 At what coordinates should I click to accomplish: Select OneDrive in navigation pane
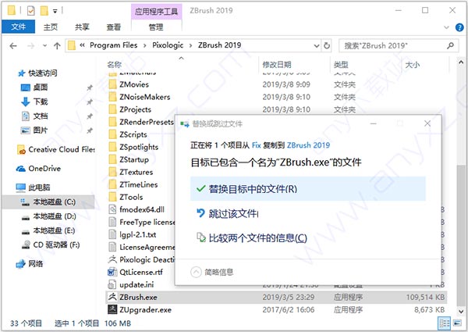coord(44,169)
